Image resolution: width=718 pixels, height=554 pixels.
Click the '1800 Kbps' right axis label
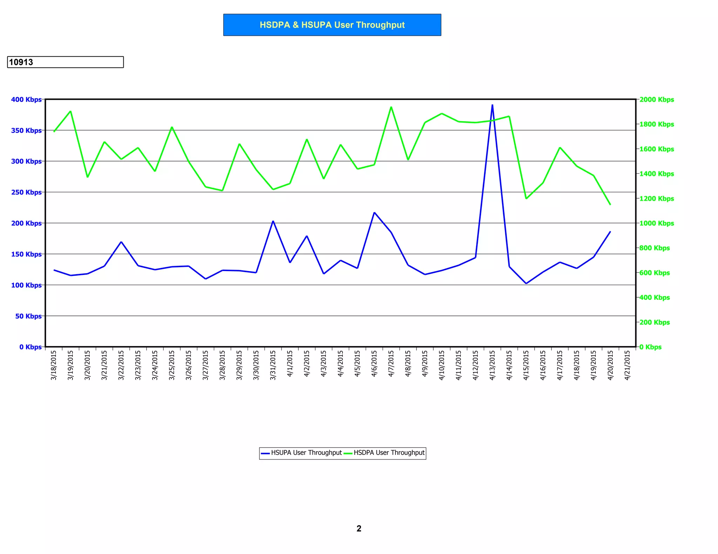tap(657, 124)
